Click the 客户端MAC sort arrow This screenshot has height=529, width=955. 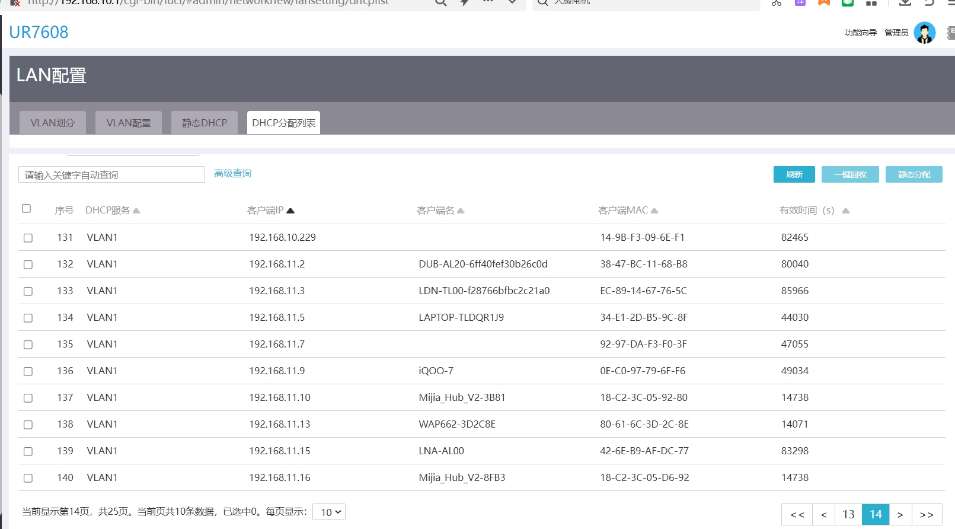pos(654,211)
